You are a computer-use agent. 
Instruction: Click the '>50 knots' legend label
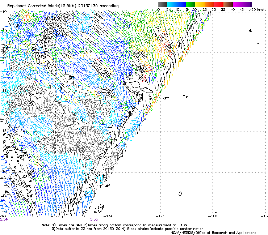click(x=257, y=10)
